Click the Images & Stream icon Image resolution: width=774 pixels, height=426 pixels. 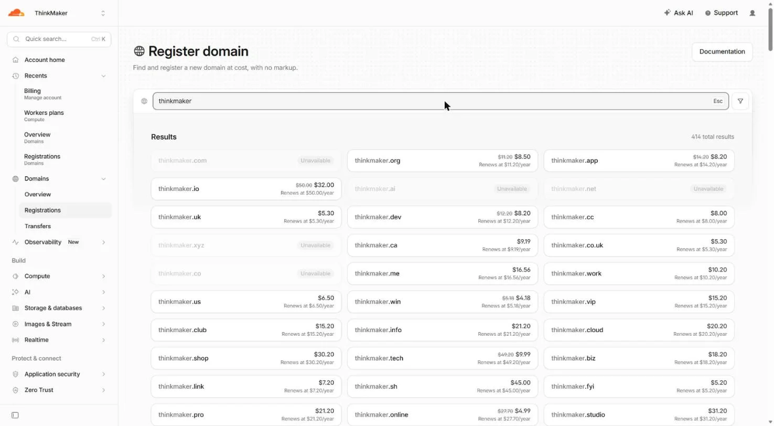pos(16,324)
